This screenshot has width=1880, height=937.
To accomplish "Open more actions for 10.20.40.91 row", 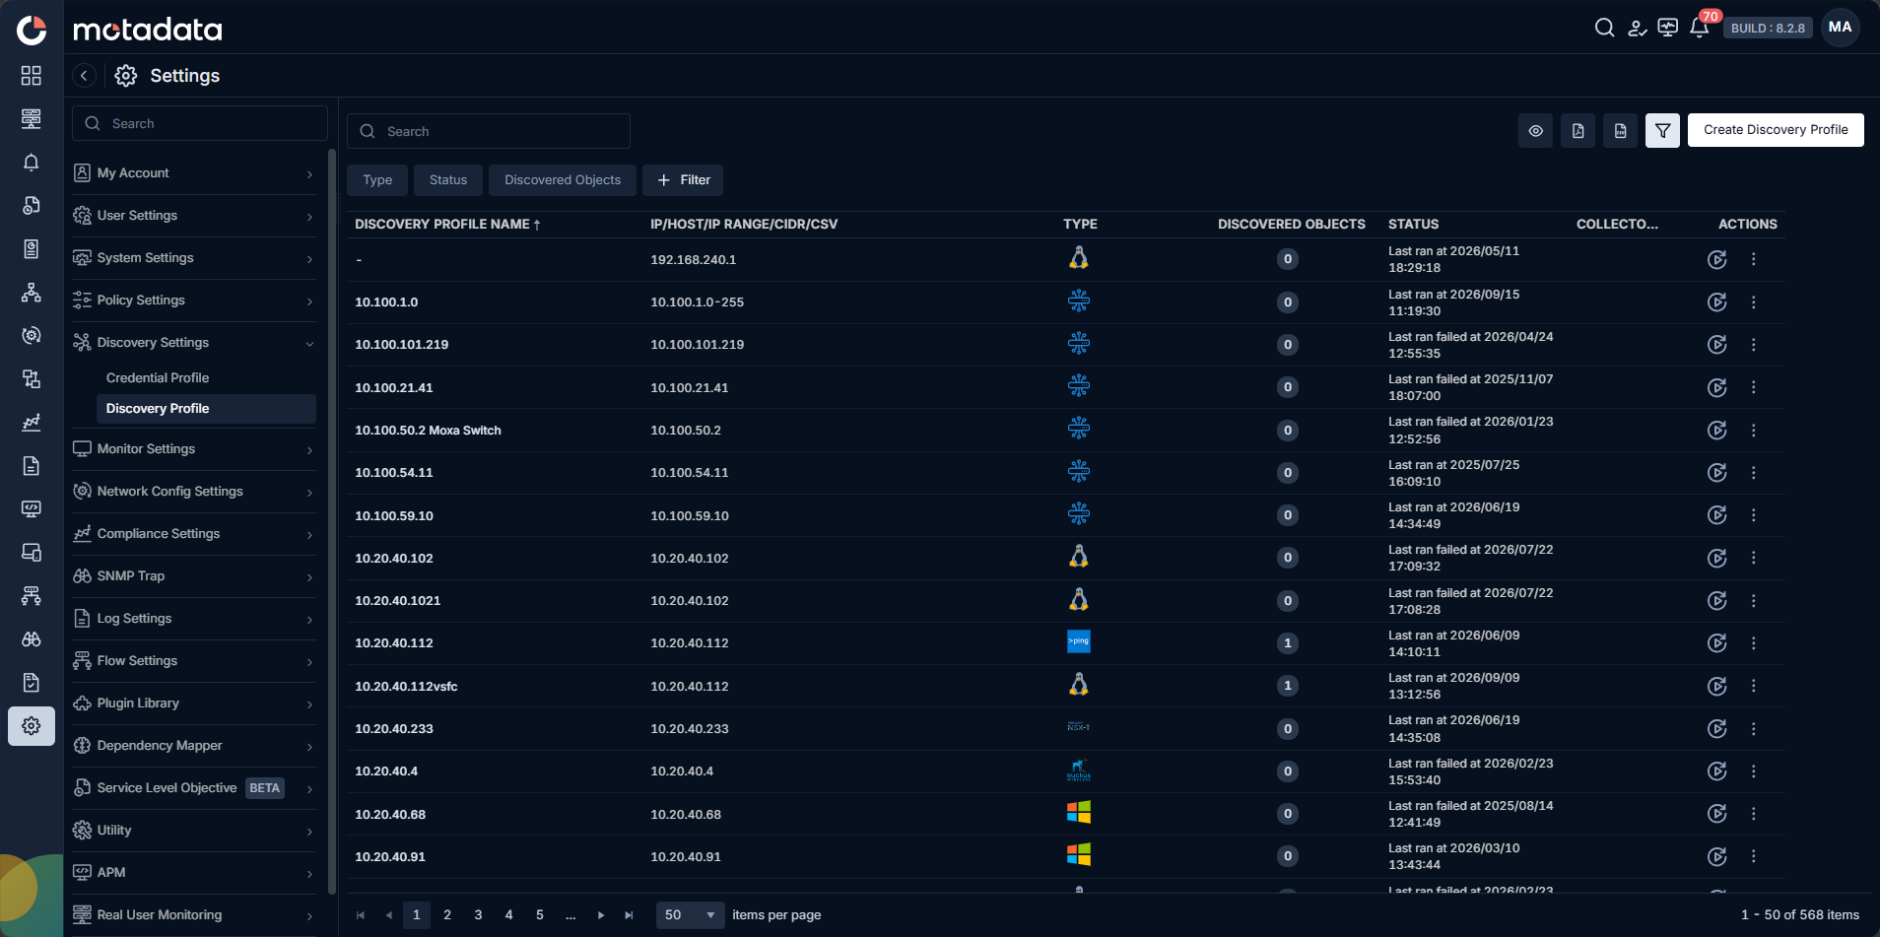I will point(1754,856).
